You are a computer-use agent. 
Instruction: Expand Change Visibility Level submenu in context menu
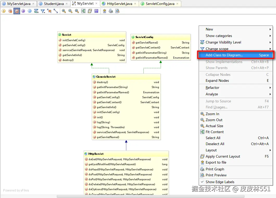coord(236,42)
